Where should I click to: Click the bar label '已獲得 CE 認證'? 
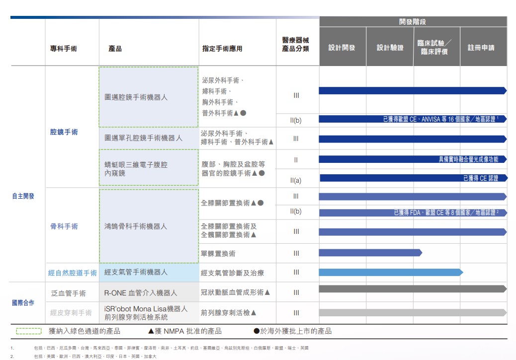point(481,178)
